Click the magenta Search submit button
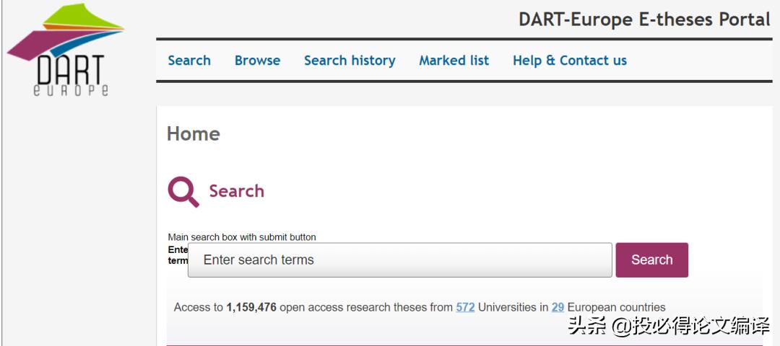780x346 pixels. (651, 259)
